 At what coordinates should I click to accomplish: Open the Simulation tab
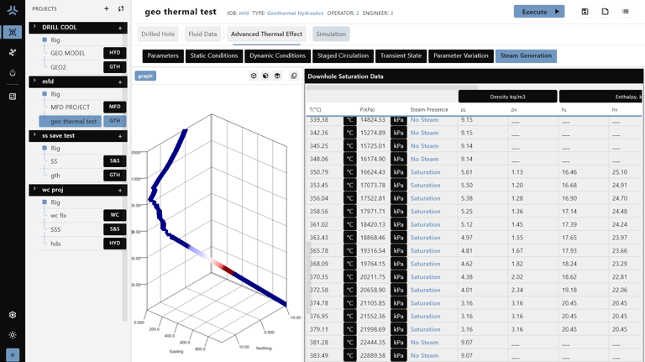[x=331, y=34]
